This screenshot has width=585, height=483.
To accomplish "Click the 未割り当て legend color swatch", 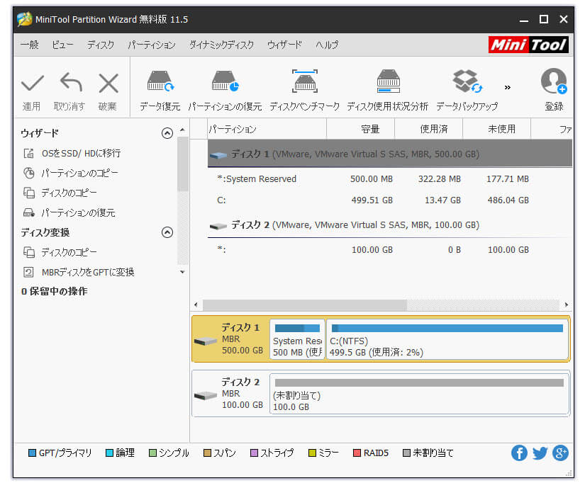I will [x=408, y=453].
